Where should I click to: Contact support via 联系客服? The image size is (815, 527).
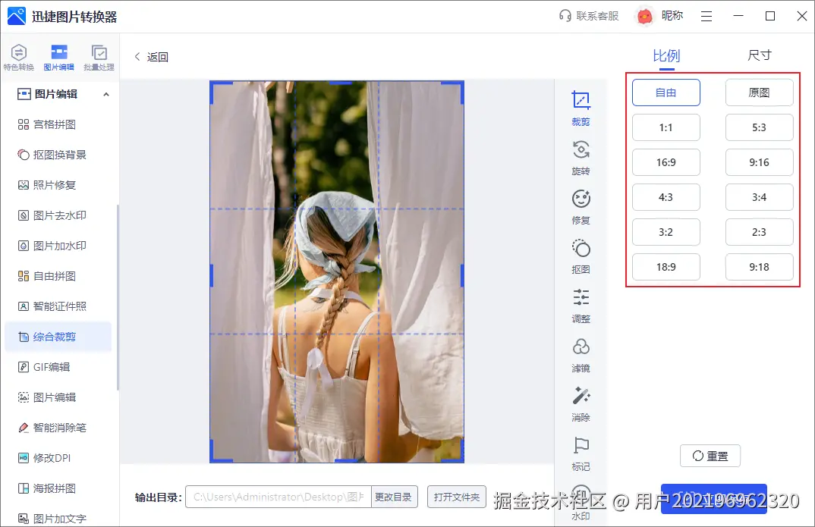589,16
